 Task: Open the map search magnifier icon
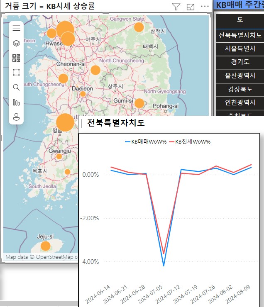coord(16,87)
